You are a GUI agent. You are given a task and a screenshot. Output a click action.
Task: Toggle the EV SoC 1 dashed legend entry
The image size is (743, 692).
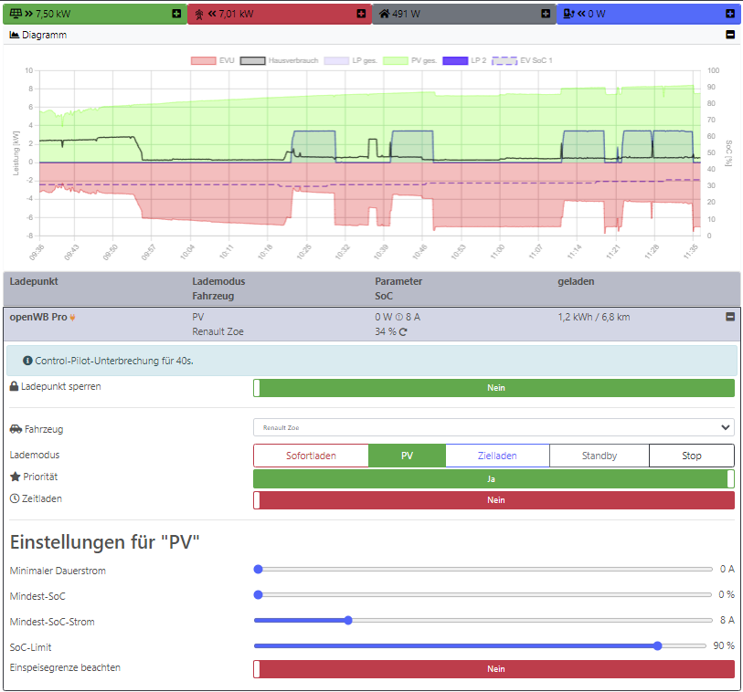[x=522, y=60]
